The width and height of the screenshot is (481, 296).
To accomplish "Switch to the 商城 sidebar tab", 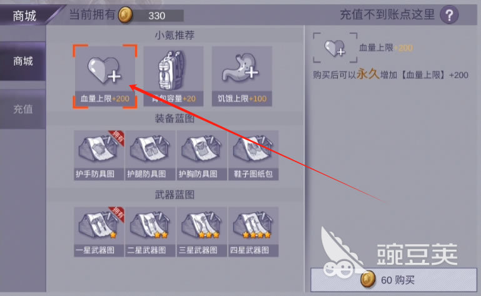I will tap(23, 61).
